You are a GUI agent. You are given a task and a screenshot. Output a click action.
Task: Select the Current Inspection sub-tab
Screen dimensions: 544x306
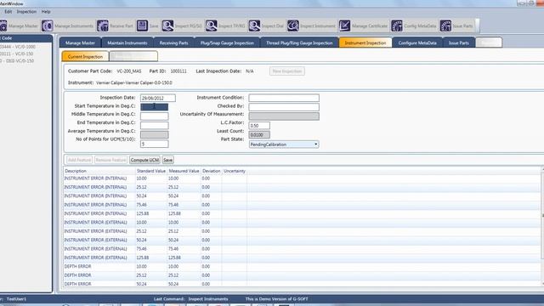(x=85, y=57)
